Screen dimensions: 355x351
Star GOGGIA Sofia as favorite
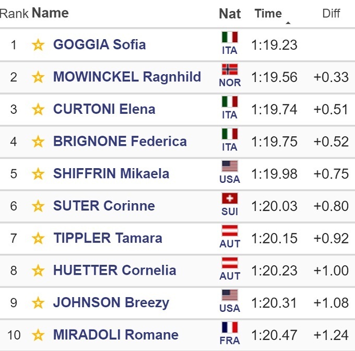pos(38,45)
